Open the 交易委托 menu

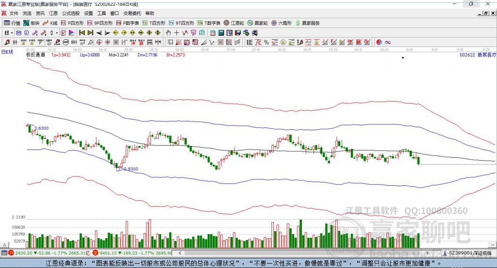(132, 13)
